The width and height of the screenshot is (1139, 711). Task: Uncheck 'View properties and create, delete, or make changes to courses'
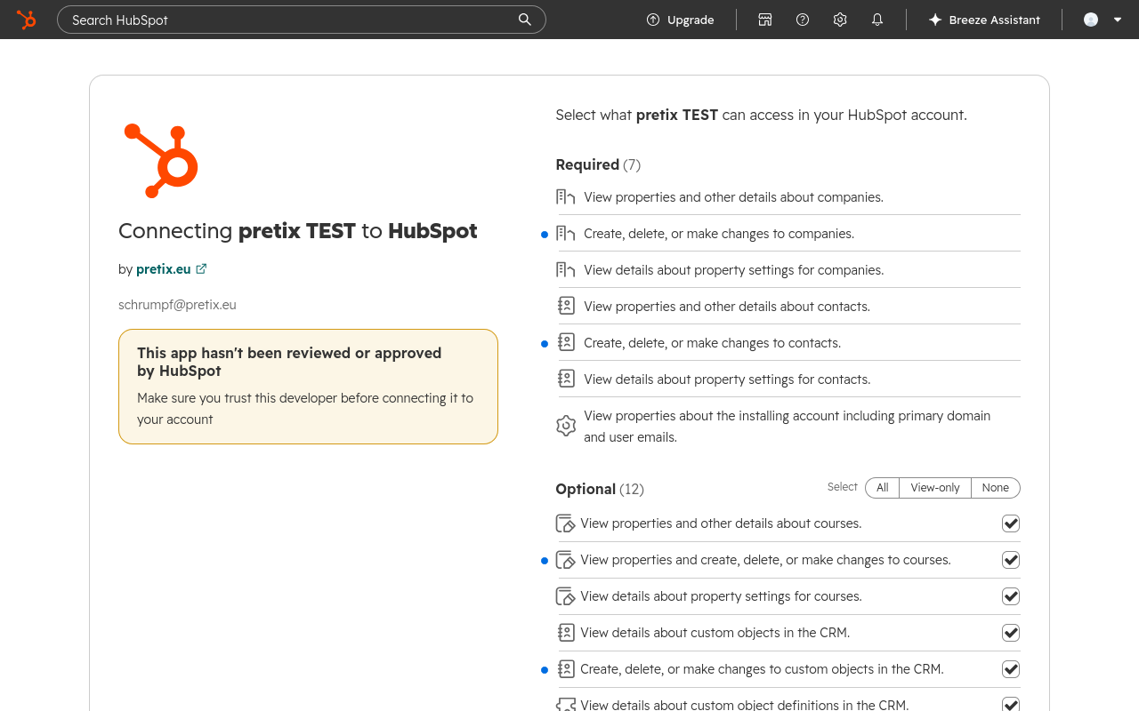[x=1011, y=560]
